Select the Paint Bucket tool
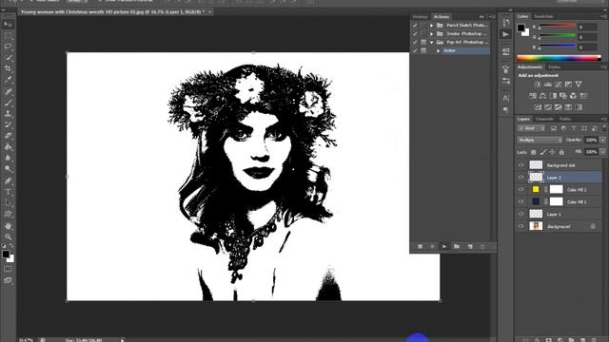This screenshot has height=342, width=609. click(x=8, y=147)
